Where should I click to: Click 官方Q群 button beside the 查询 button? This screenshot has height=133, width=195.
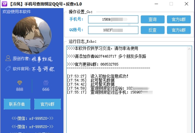tap(179, 20)
